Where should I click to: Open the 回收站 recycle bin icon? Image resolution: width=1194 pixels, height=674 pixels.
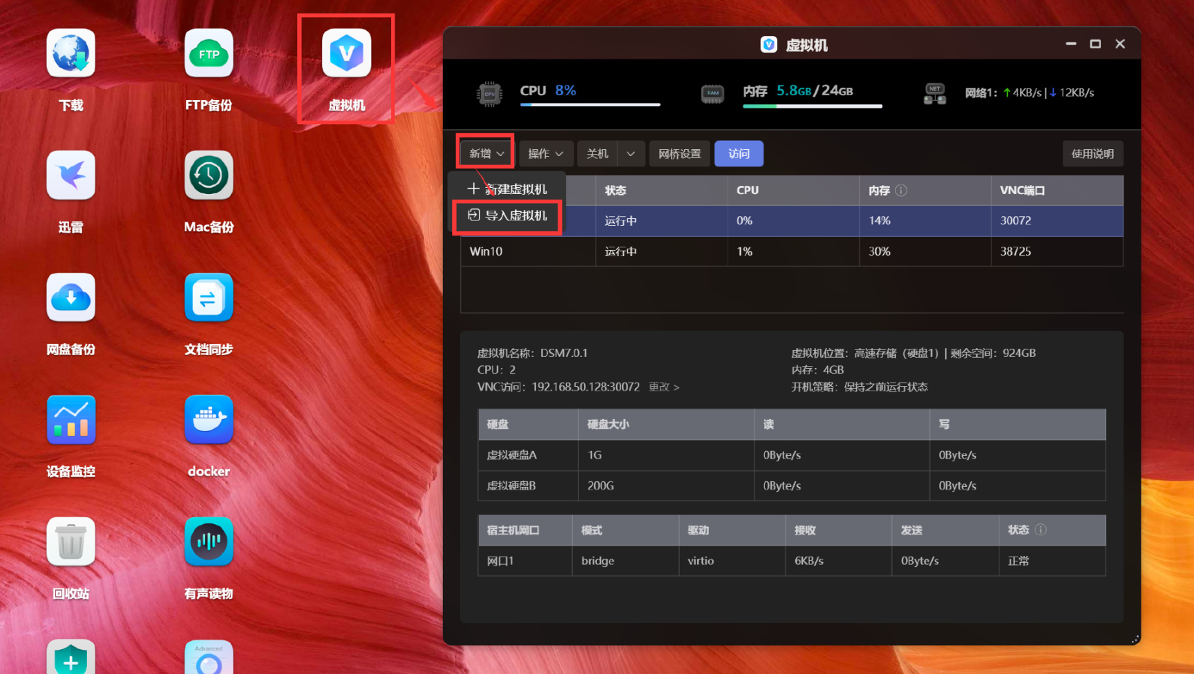point(70,541)
